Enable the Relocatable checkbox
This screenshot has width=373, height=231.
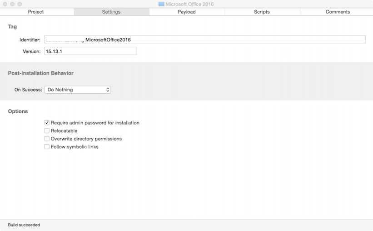tap(47, 131)
